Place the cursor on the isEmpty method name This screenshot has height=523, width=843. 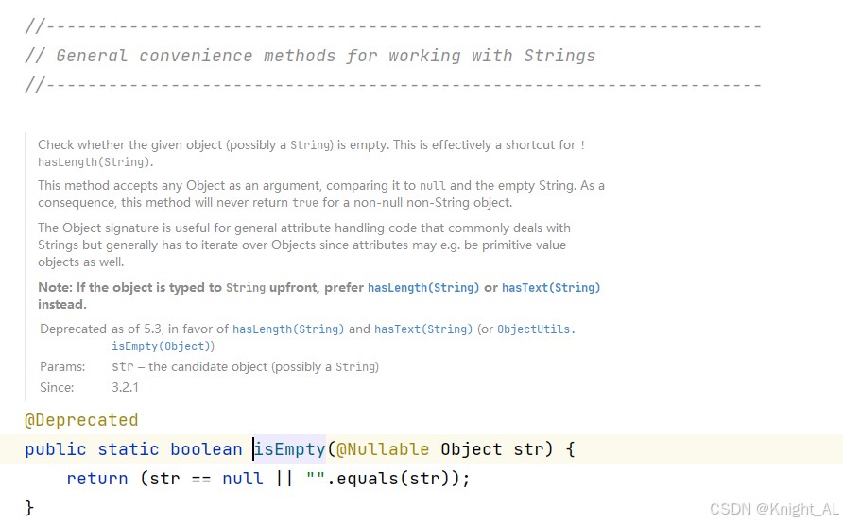coord(289,449)
